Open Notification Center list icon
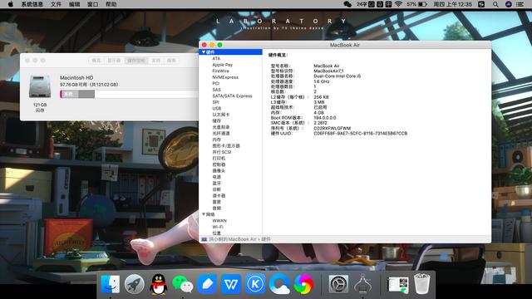Viewport: 532px width, 299px height. pos(520,4)
